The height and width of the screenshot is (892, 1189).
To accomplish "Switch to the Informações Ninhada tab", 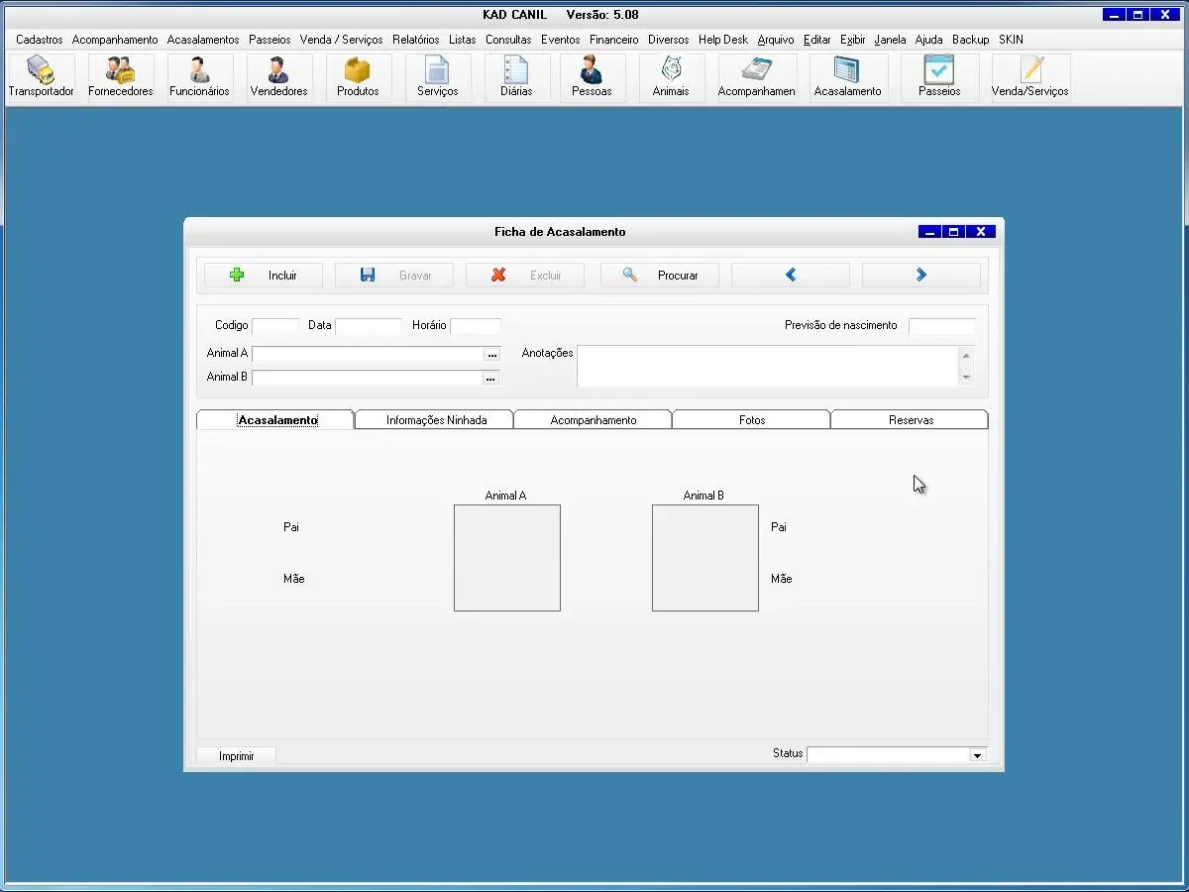I will pos(436,420).
